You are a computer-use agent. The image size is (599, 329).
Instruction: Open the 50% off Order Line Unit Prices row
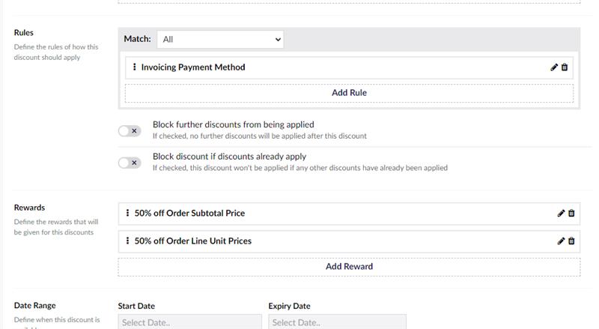(349, 241)
